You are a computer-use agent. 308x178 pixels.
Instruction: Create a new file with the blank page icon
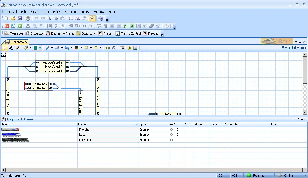[7, 19]
